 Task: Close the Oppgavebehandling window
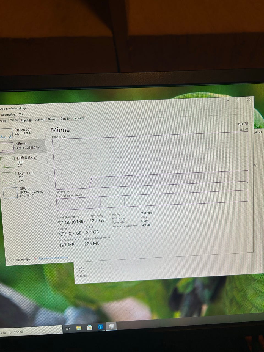(249, 100)
